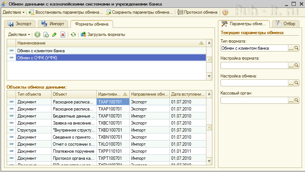305x172 pixels.
Task: Click magnifier icon next to Кассовый орган field
Action: click(x=296, y=100)
